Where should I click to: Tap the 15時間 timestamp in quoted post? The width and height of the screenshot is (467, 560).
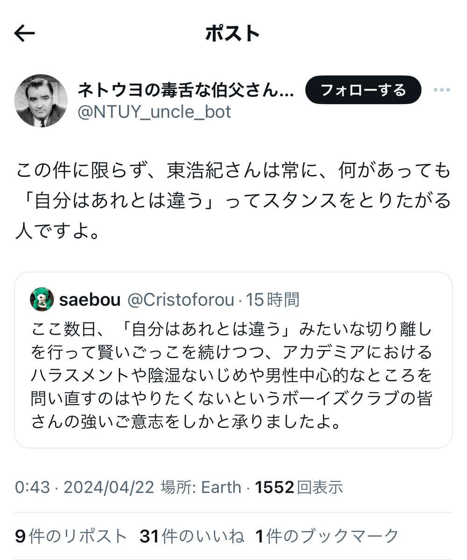tap(273, 300)
